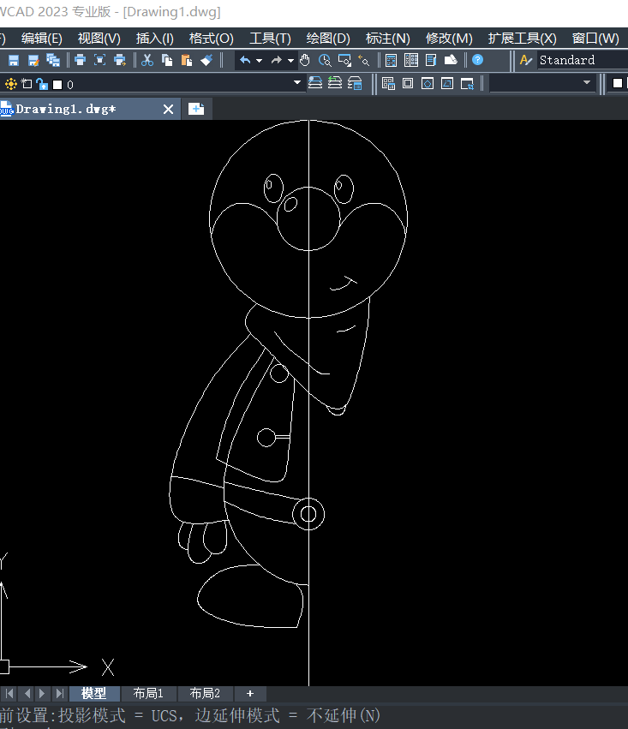Click the Print Preview icon

coord(100,60)
